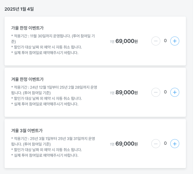
Task: Add one person to 겨울 한정 이벤트가
Action: click(x=175, y=92)
